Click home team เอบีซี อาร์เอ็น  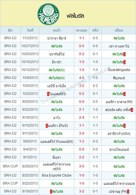tap(57, 86)
